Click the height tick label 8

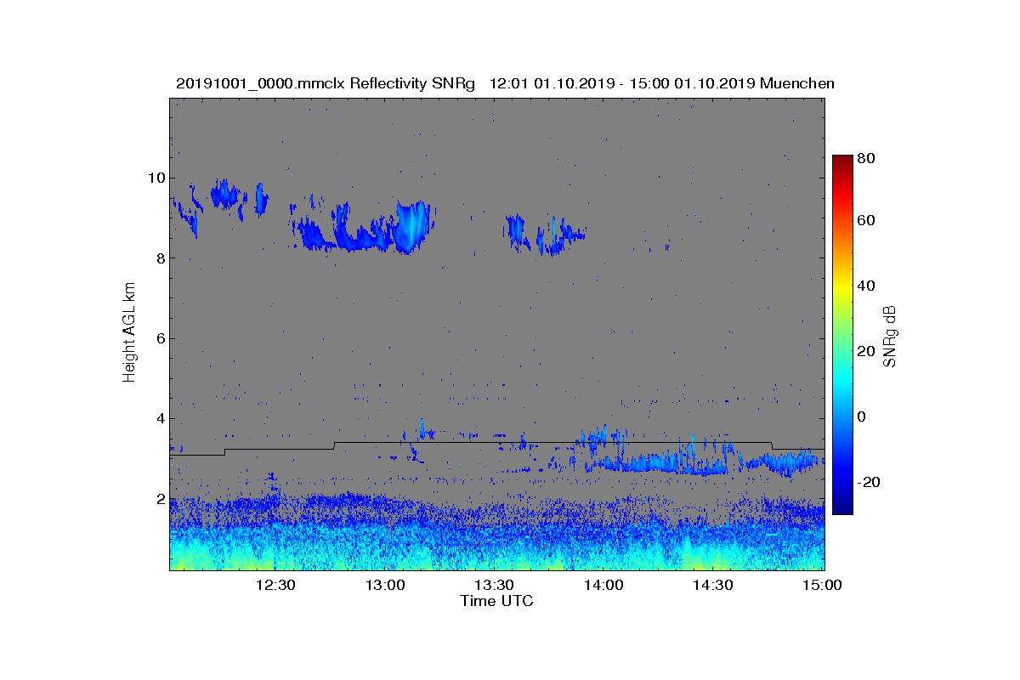160,258
